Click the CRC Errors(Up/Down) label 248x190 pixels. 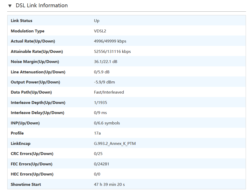coord(32,154)
